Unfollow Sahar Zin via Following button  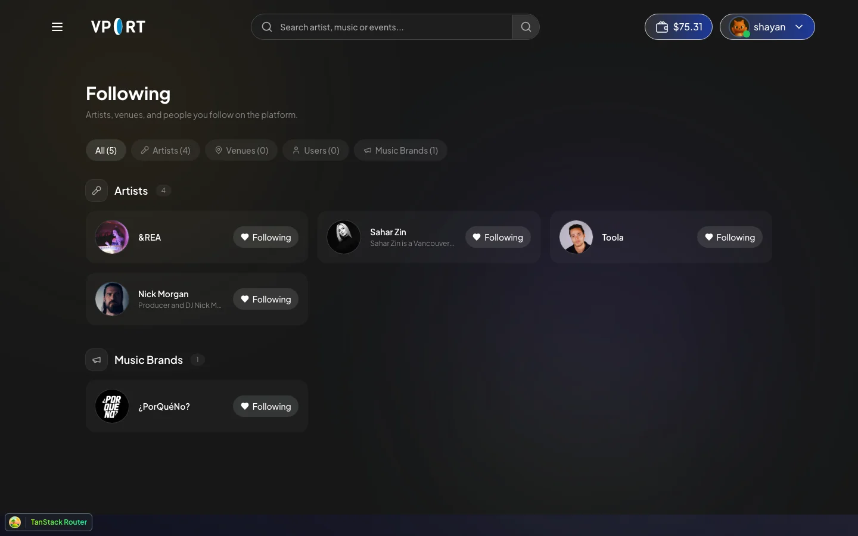point(498,237)
